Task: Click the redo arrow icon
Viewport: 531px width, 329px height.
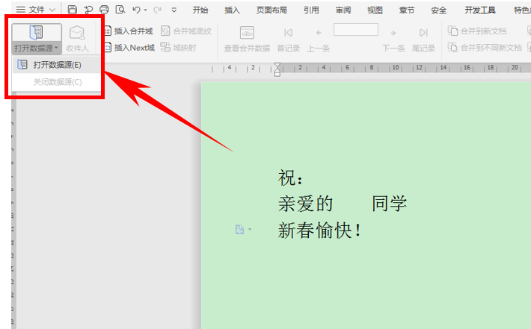Action: pos(157,10)
